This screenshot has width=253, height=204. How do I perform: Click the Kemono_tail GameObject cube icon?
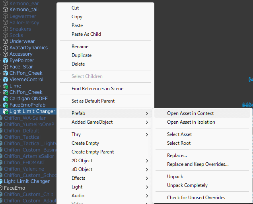[6, 10]
